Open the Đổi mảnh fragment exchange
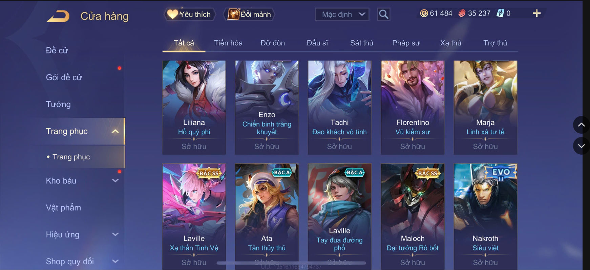This screenshot has width=590, height=270. [x=249, y=14]
